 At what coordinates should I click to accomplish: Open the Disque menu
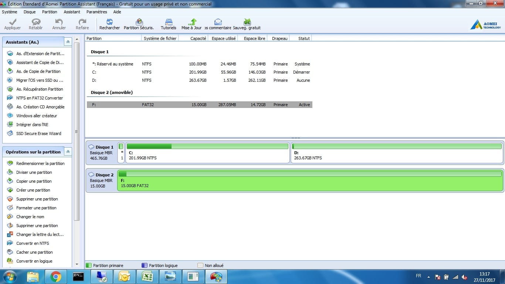coord(30,12)
